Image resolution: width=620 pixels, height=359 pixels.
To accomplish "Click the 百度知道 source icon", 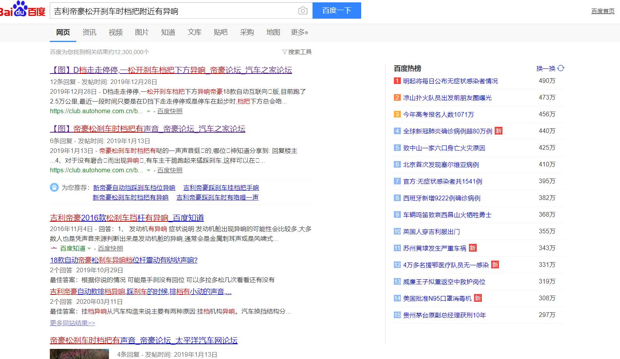I will click(x=54, y=248).
